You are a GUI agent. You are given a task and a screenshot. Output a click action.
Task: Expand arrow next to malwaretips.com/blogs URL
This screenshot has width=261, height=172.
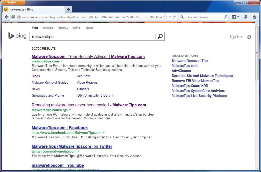point(70,110)
